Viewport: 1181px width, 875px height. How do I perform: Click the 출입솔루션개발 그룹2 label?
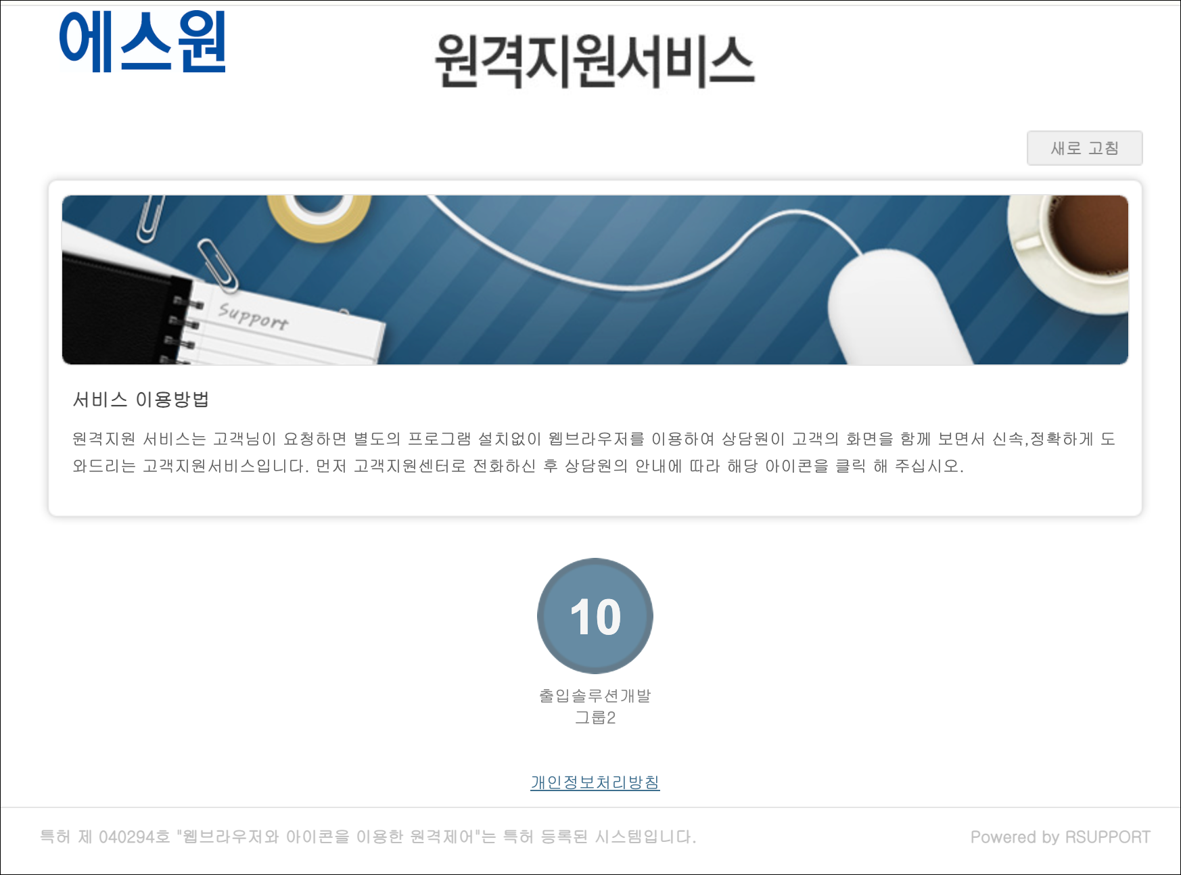595,707
